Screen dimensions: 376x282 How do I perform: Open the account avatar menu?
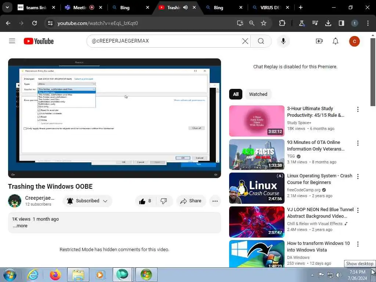(x=354, y=41)
